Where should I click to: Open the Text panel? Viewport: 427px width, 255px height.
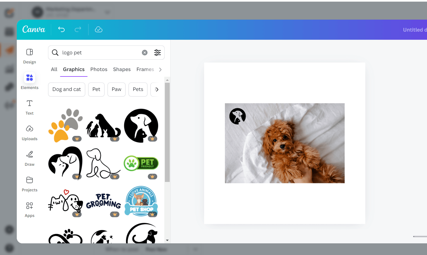click(x=29, y=107)
